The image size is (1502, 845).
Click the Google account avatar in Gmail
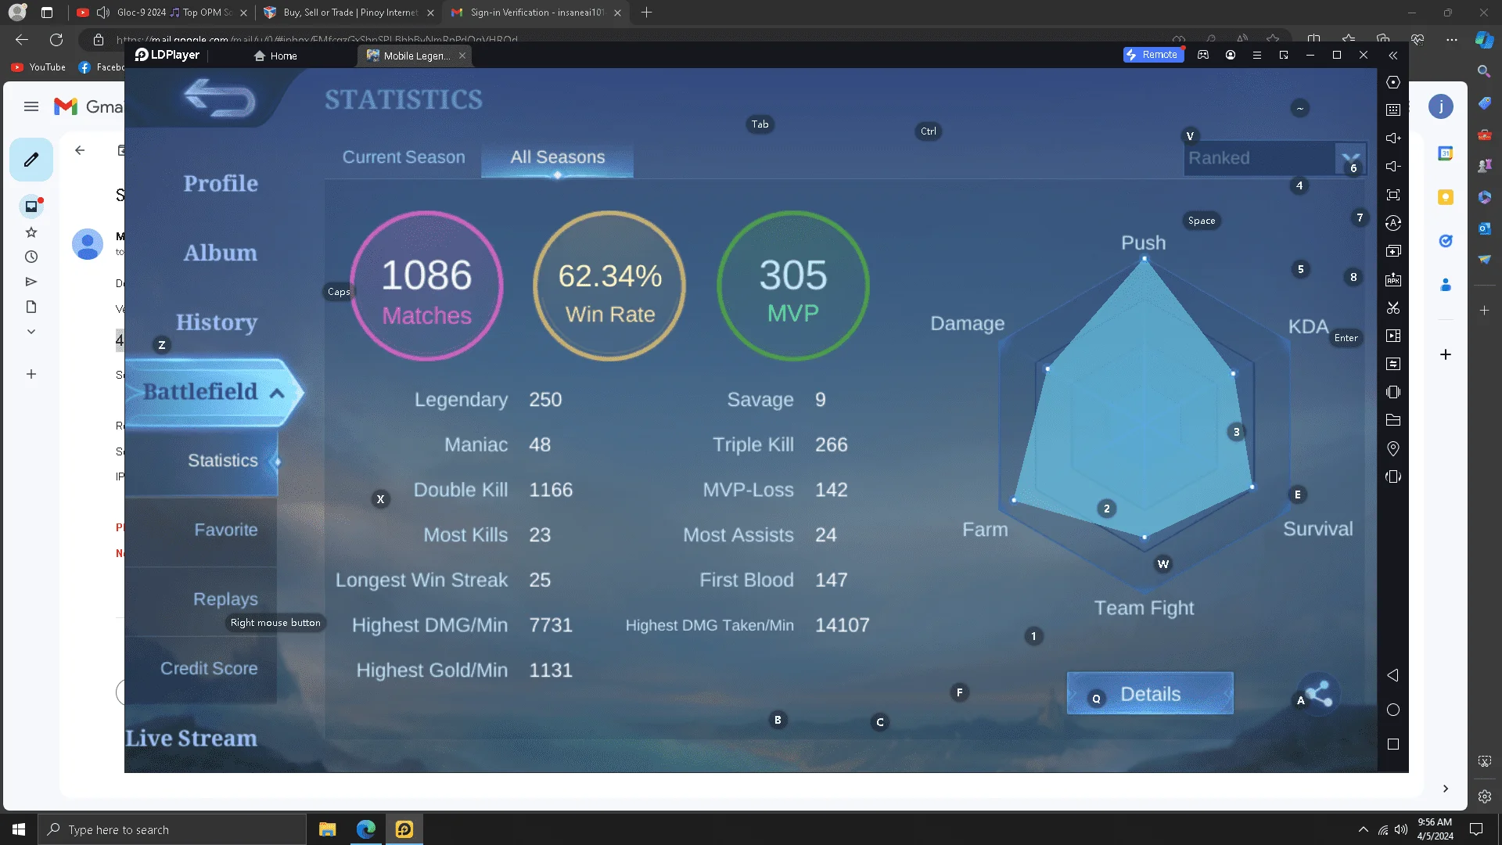[1441, 106]
